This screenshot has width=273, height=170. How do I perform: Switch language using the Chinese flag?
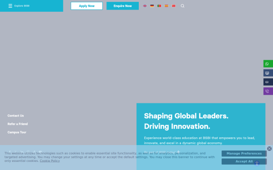click(x=174, y=6)
